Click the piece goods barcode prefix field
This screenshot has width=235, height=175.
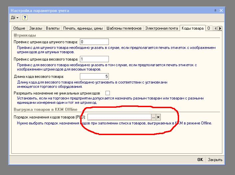94,42
